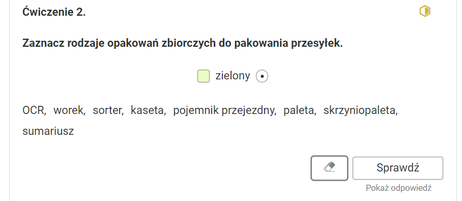Click the 'zielony' color label
The height and width of the screenshot is (201, 462).
(x=233, y=76)
